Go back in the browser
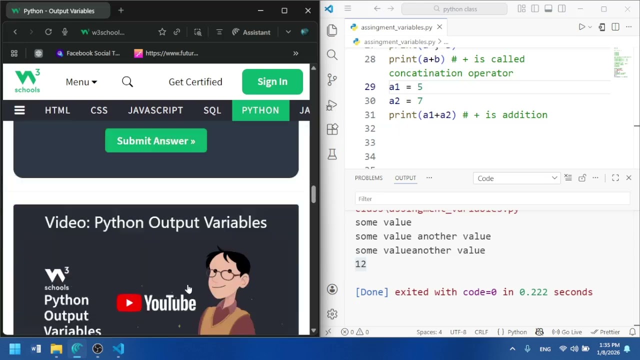 point(15,32)
